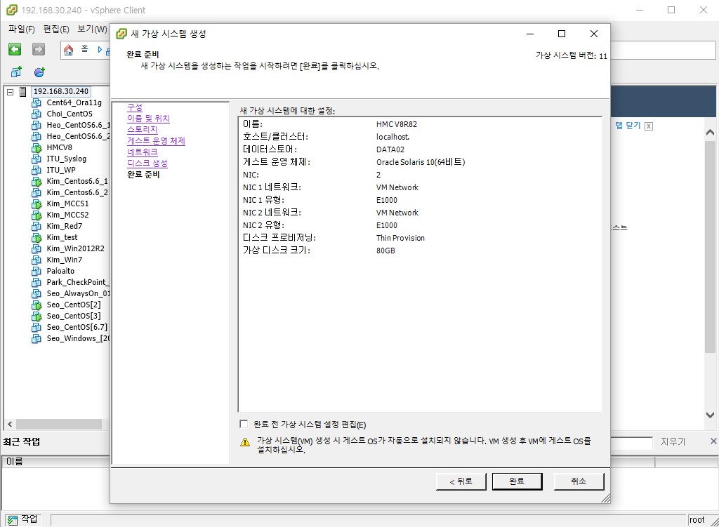Click the Seo_CentOS[2] VM icon
The image size is (719, 527).
tap(37, 305)
